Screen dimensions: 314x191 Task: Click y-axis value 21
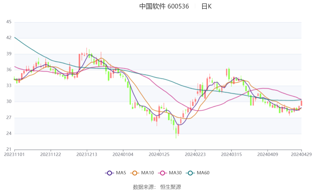(9, 149)
